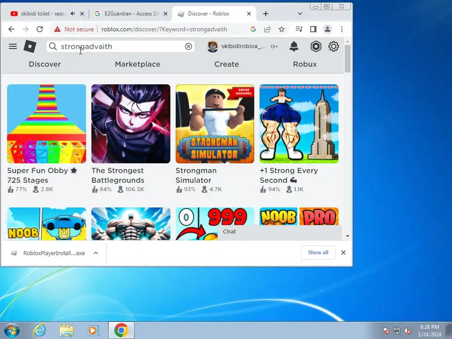Viewport: 452px width, 339px height.
Task: Open the Create nav item
Action: point(226,64)
